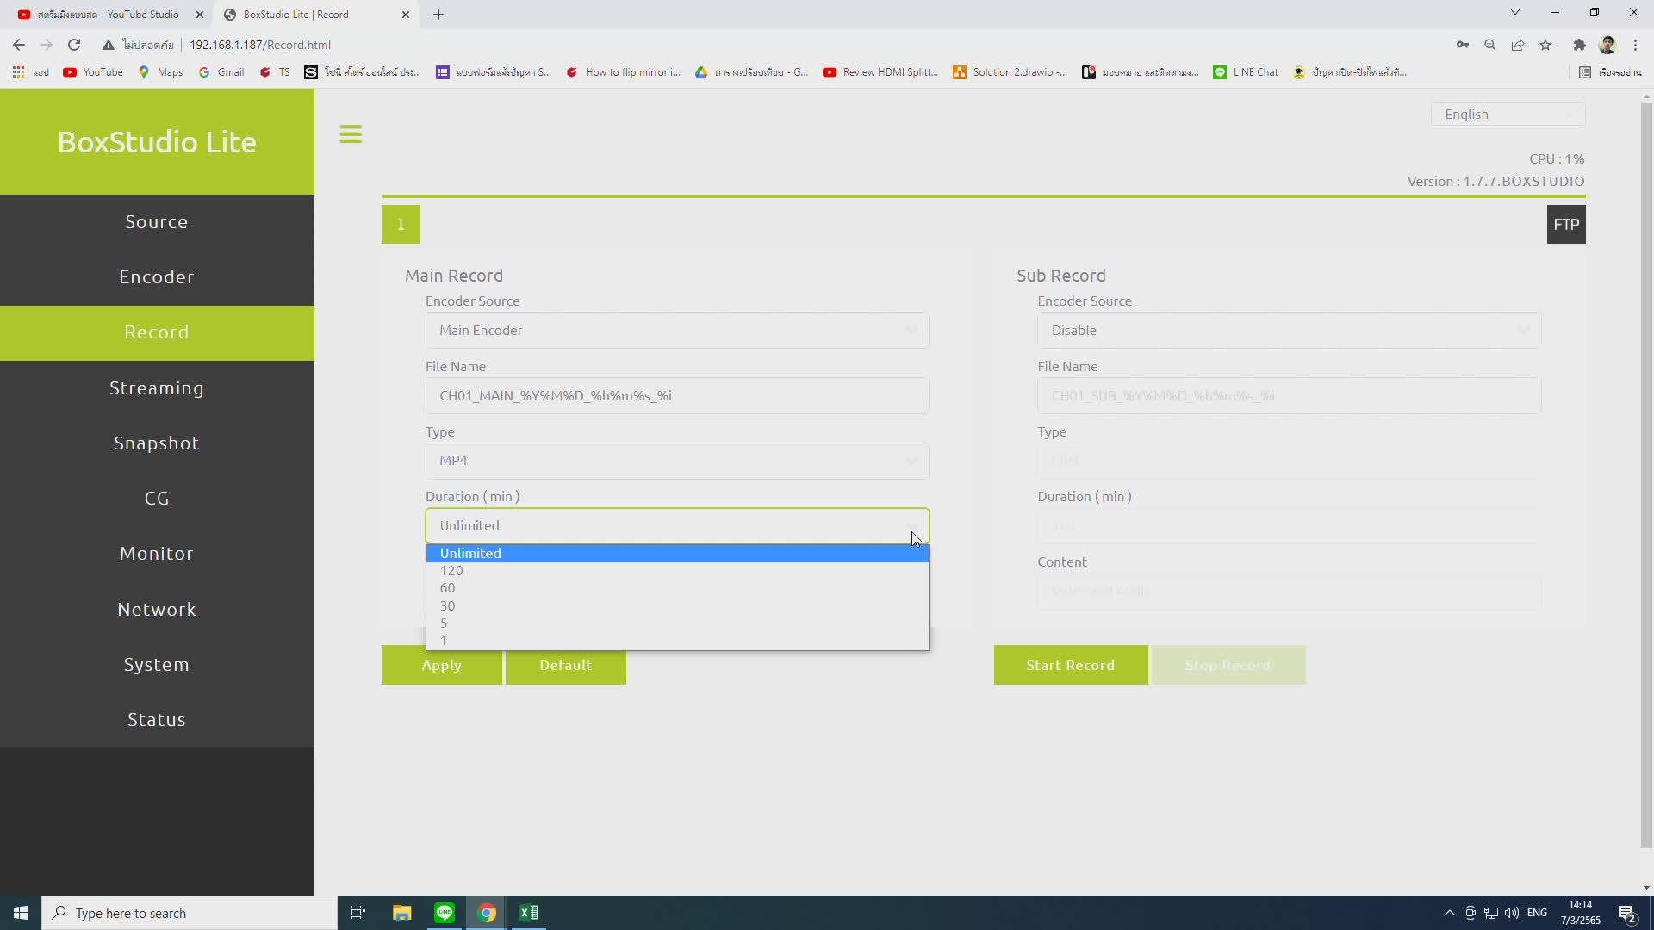Open the Gmail bookmark

(222, 72)
